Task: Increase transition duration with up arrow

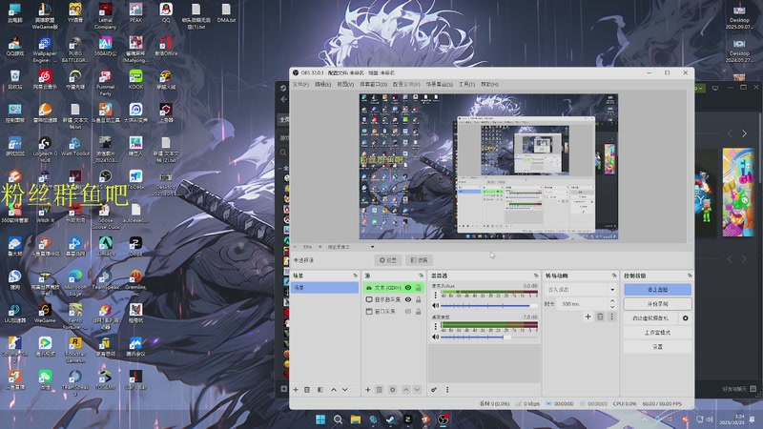Action: tap(612, 301)
